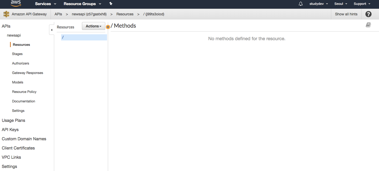Go to APIs breadcrumb link
Screen dimensions: 379x171
pyautogui.click(x=58, y=14)
